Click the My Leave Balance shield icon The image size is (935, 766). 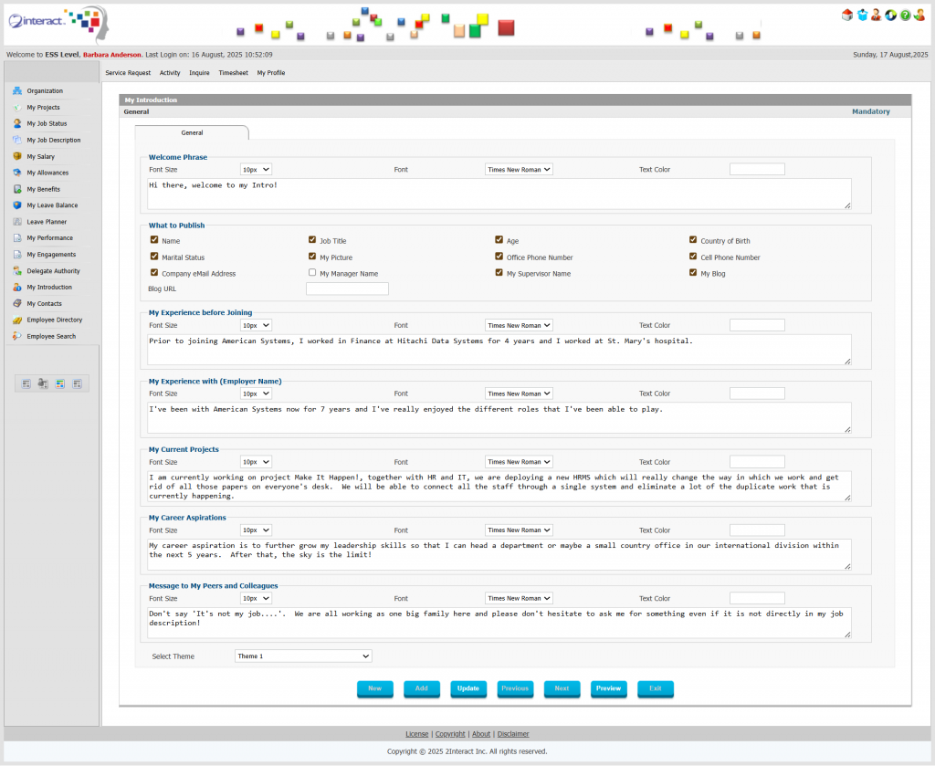17,205
